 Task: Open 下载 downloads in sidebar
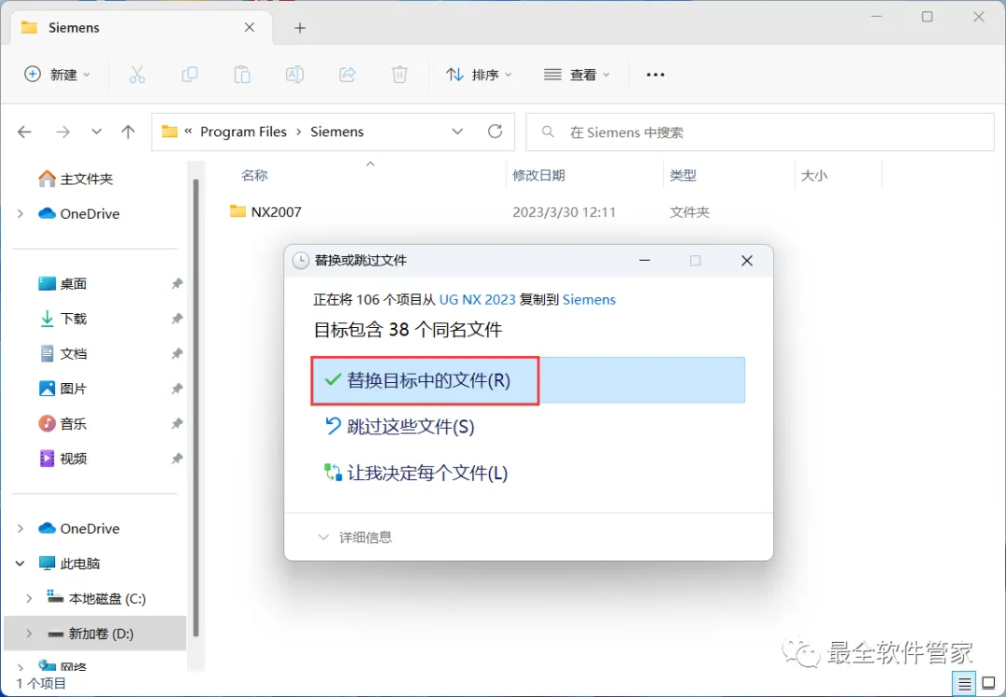point(63,319)
